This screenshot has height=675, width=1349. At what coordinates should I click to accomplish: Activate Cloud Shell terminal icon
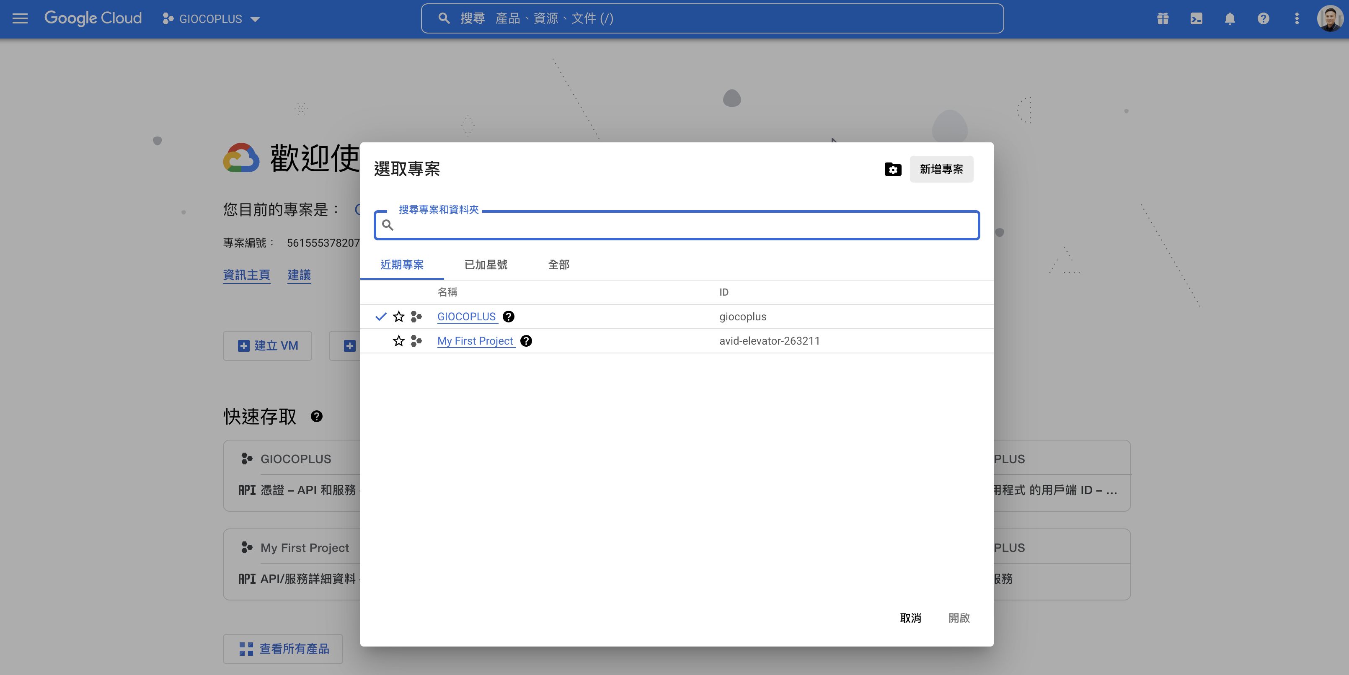pyautogui.click(x=1196, y=19)
